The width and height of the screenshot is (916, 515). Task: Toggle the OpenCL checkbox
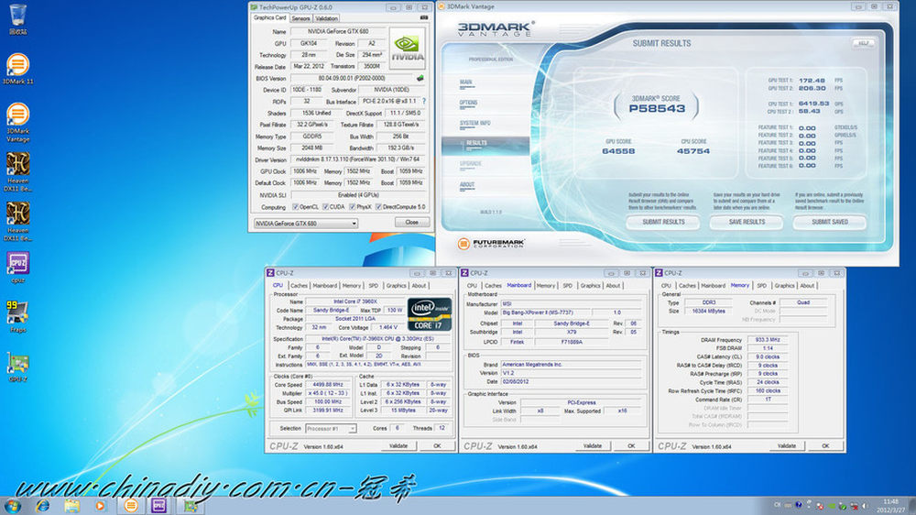click(x=295, y=207)
